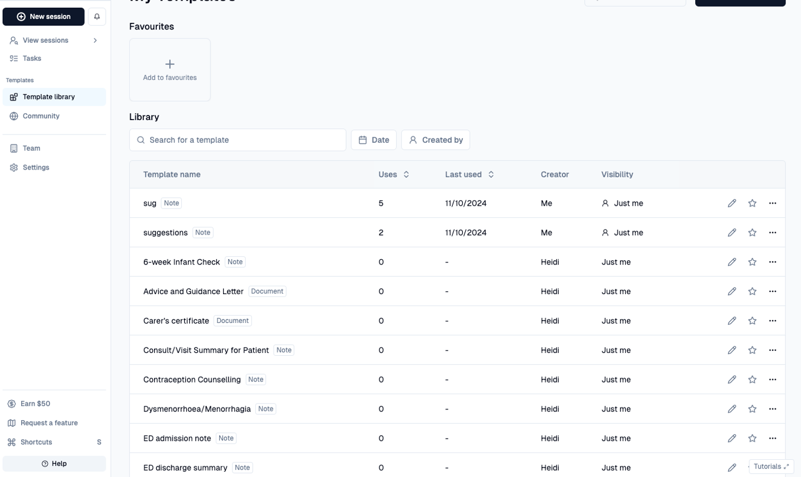Open Settings from the sidebar
This screenshot has height=477, width=801.
click(x=36, y=167)
